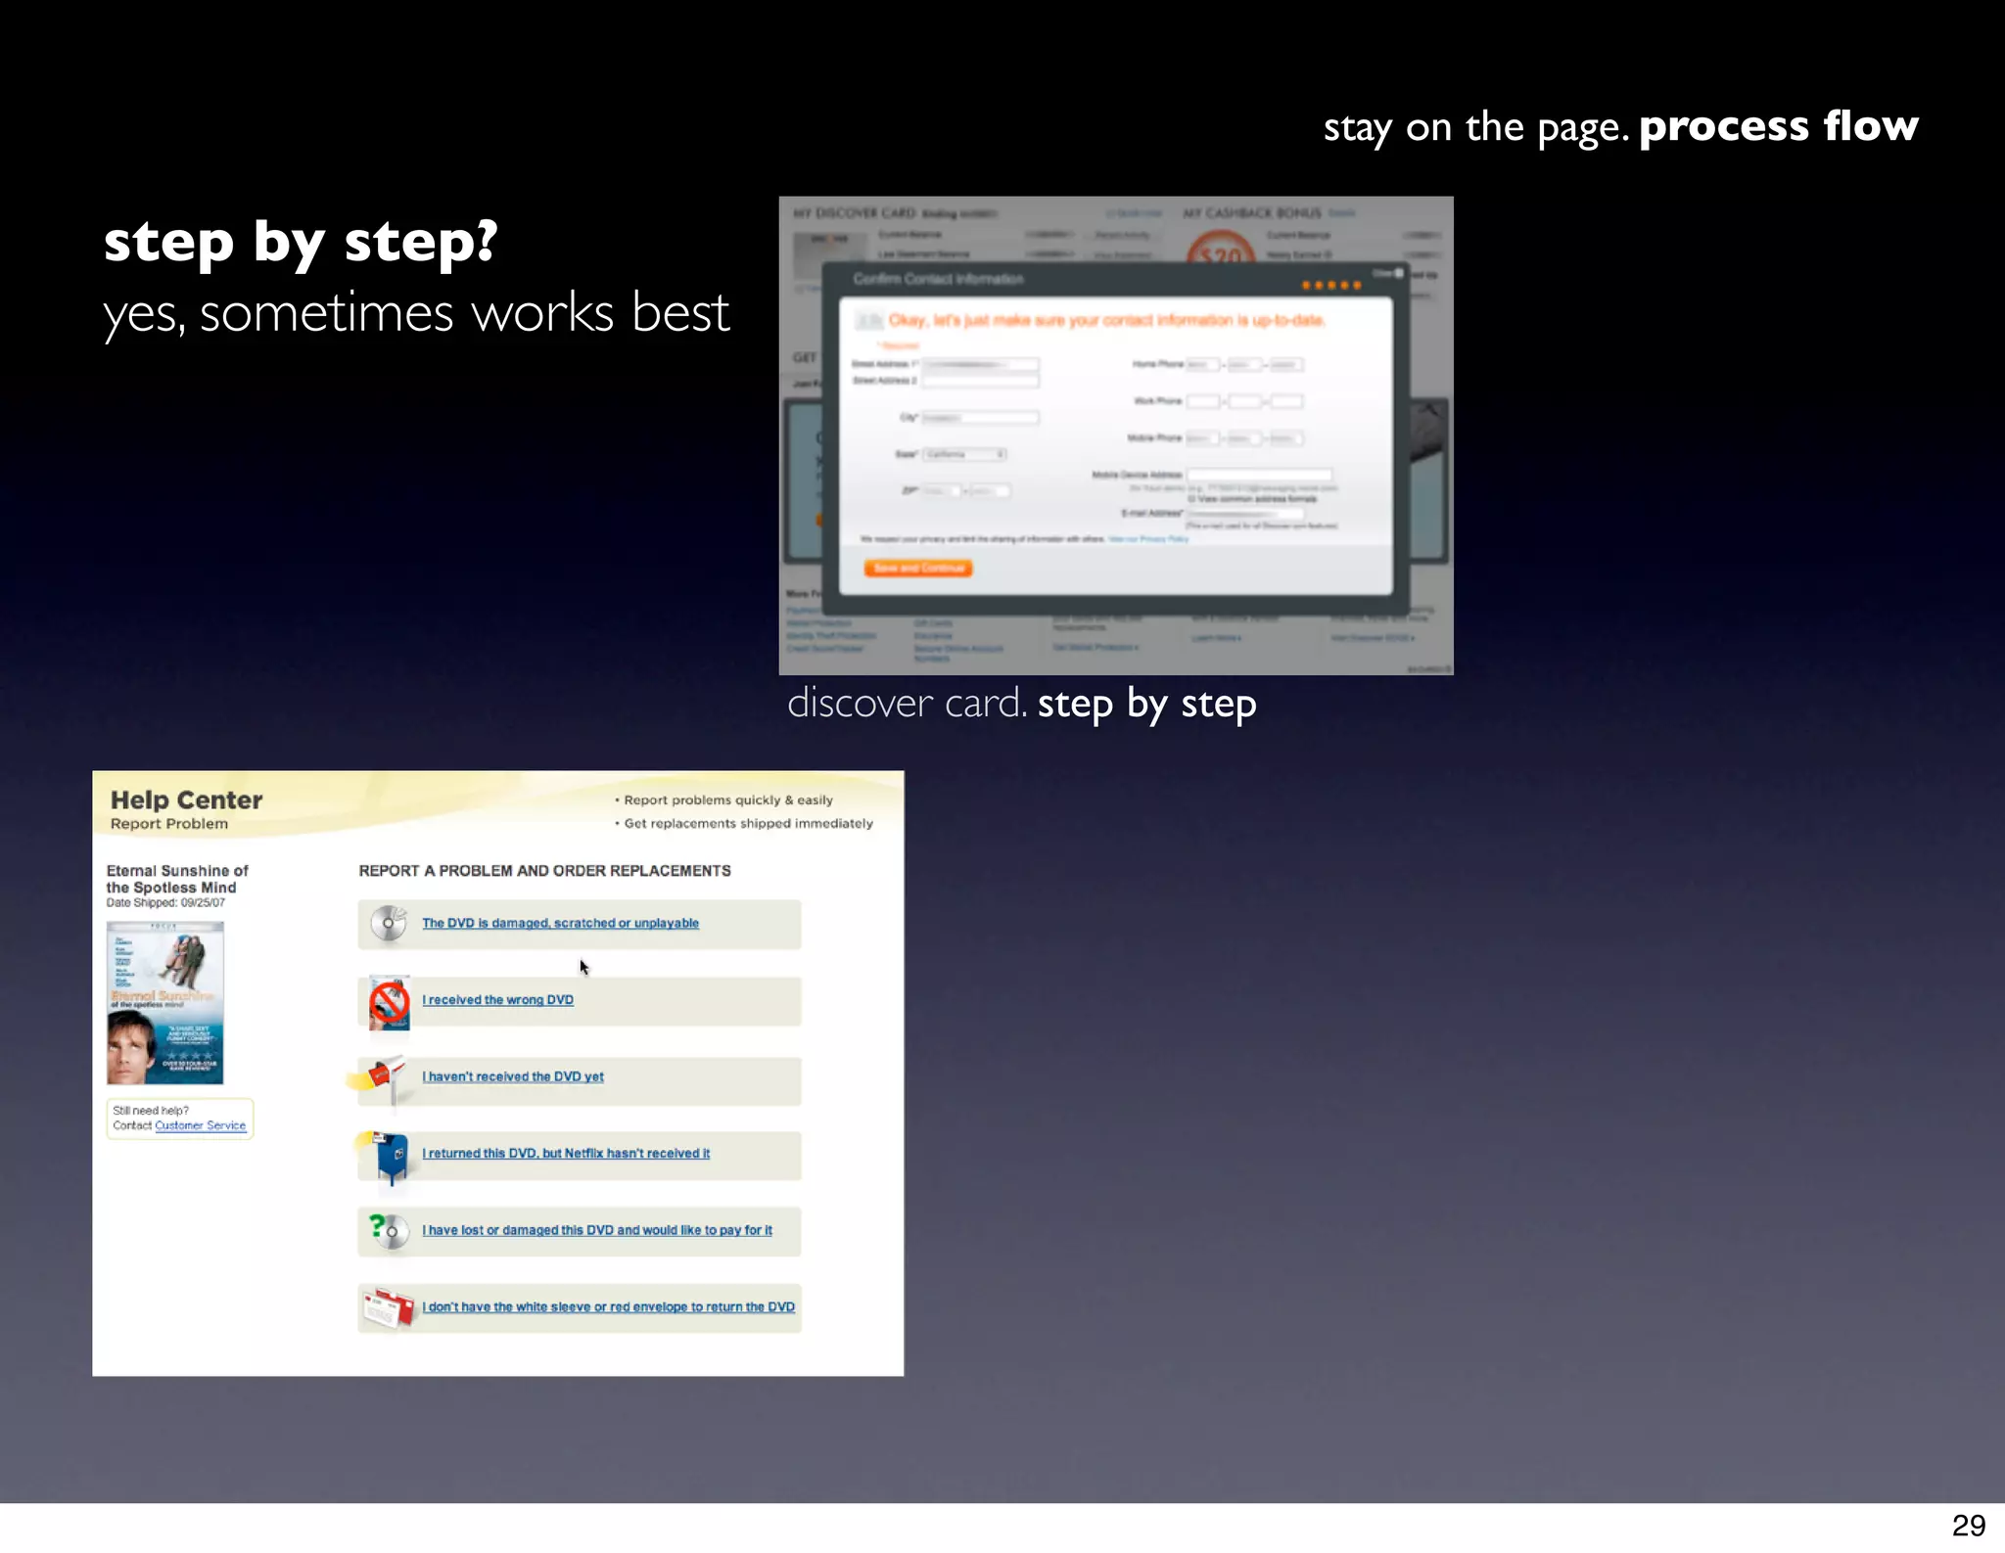Open the State dropdown showing California
The image size is (2005, 1553).
pos(964,454)
